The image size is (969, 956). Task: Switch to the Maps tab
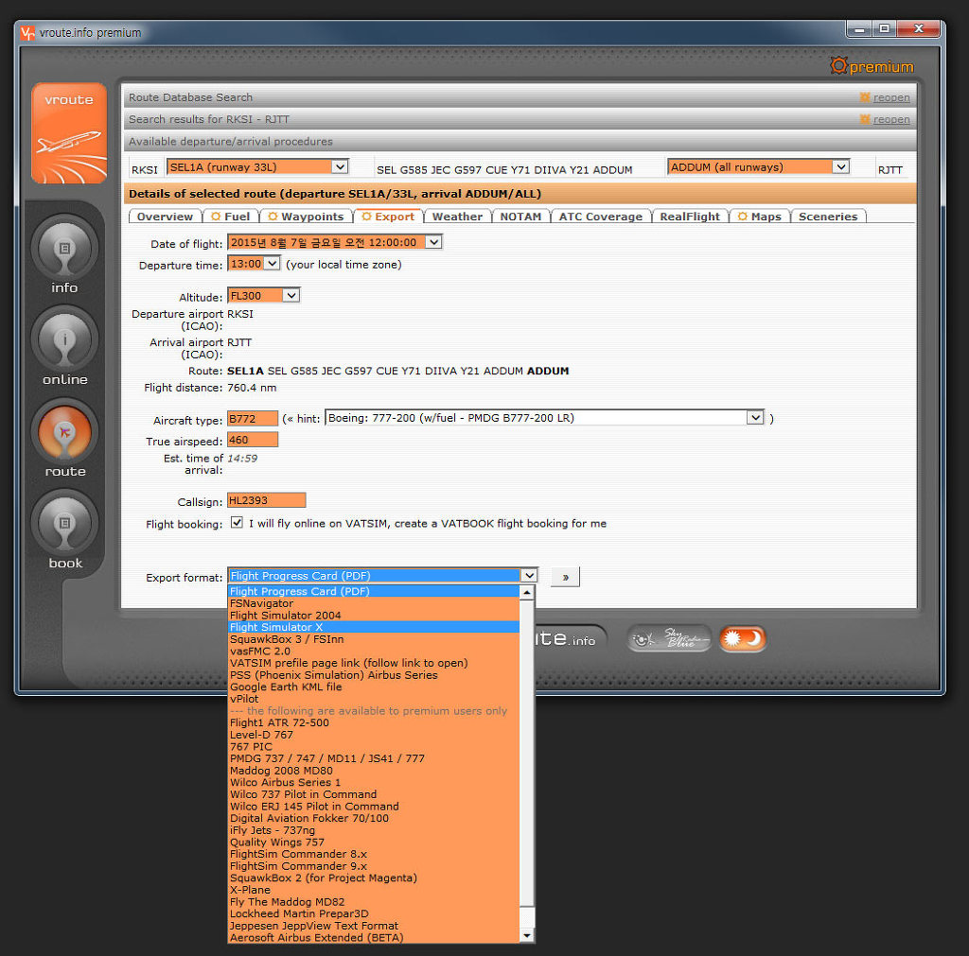pyautogui.click(x=760, y=217)
